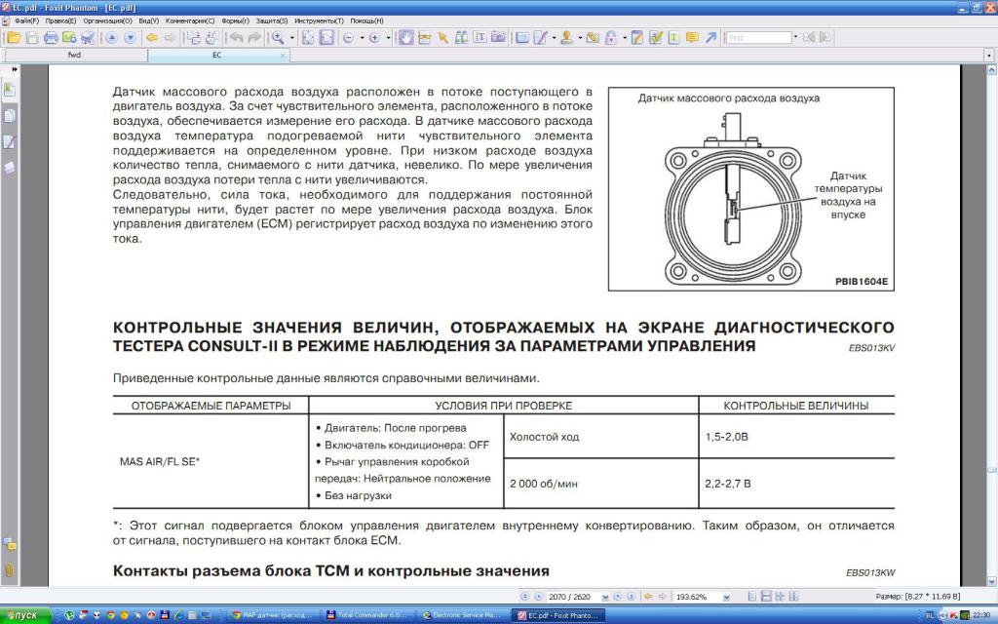Open a PDF with the folder icon

click(x=14, y=38)
